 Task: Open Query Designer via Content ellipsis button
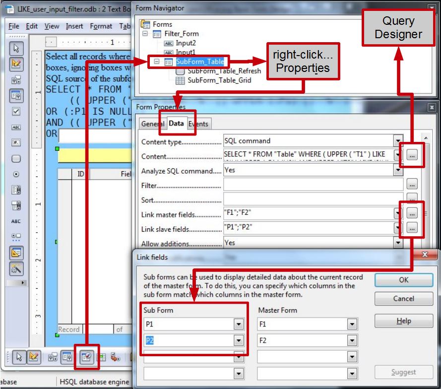(x=412, y=155)
